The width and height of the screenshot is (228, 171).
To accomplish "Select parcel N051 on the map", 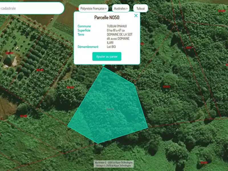I will [166, 86].
